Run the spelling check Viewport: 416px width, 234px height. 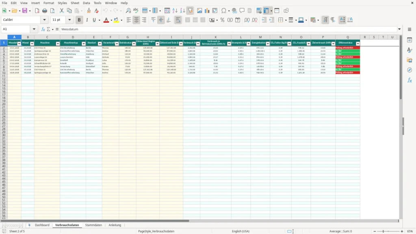[136, 11]
